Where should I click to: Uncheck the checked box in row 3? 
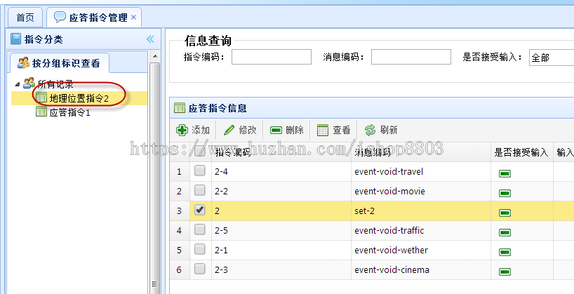click(199, 210)
